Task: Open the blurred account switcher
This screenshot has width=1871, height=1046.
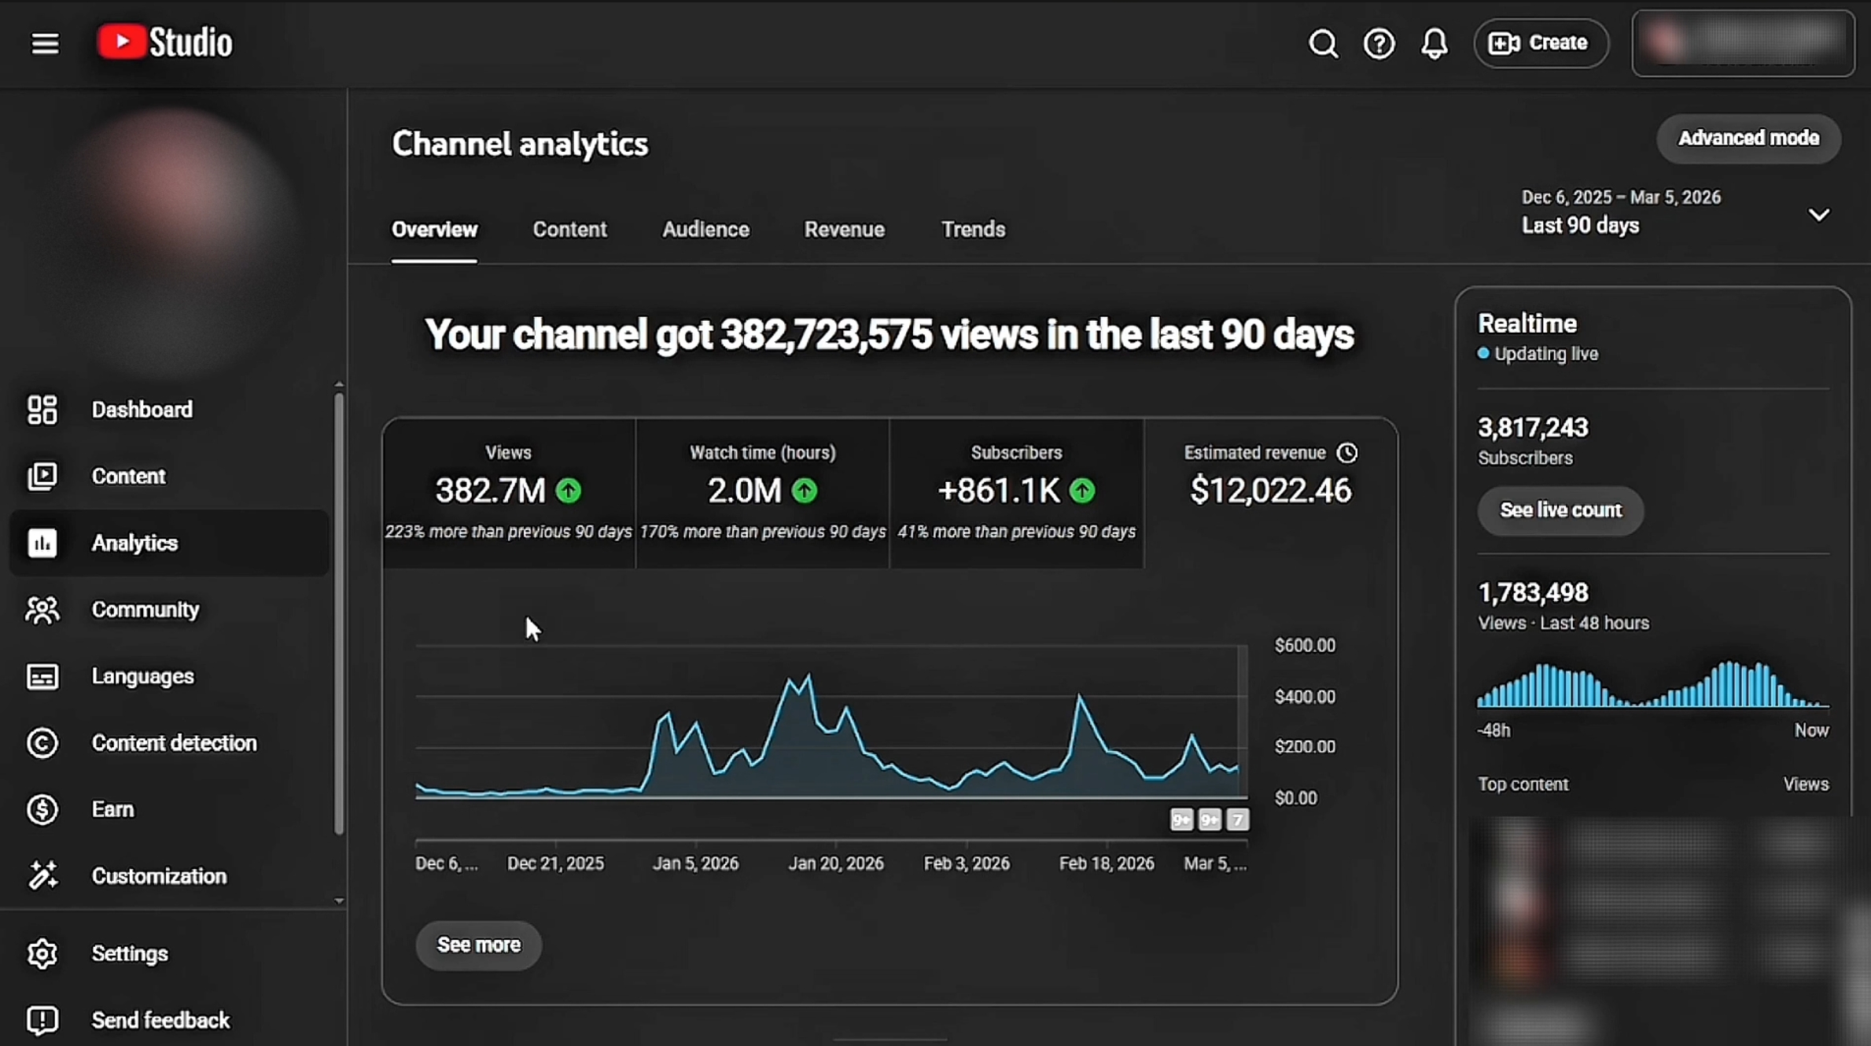Action: coord(1743,43)
